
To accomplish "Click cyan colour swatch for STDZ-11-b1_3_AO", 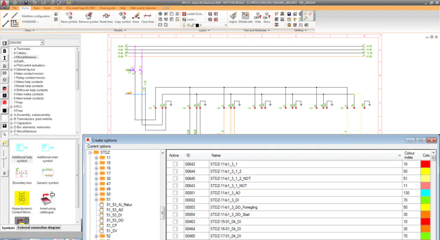I will tap(425, 193).
